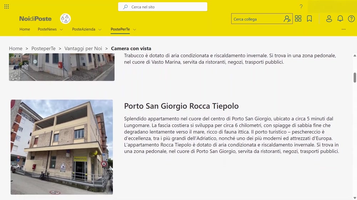Viewport: 357px width, 200px height.
Task: Click the scrollbar up arrow
Action: [355, 56]
